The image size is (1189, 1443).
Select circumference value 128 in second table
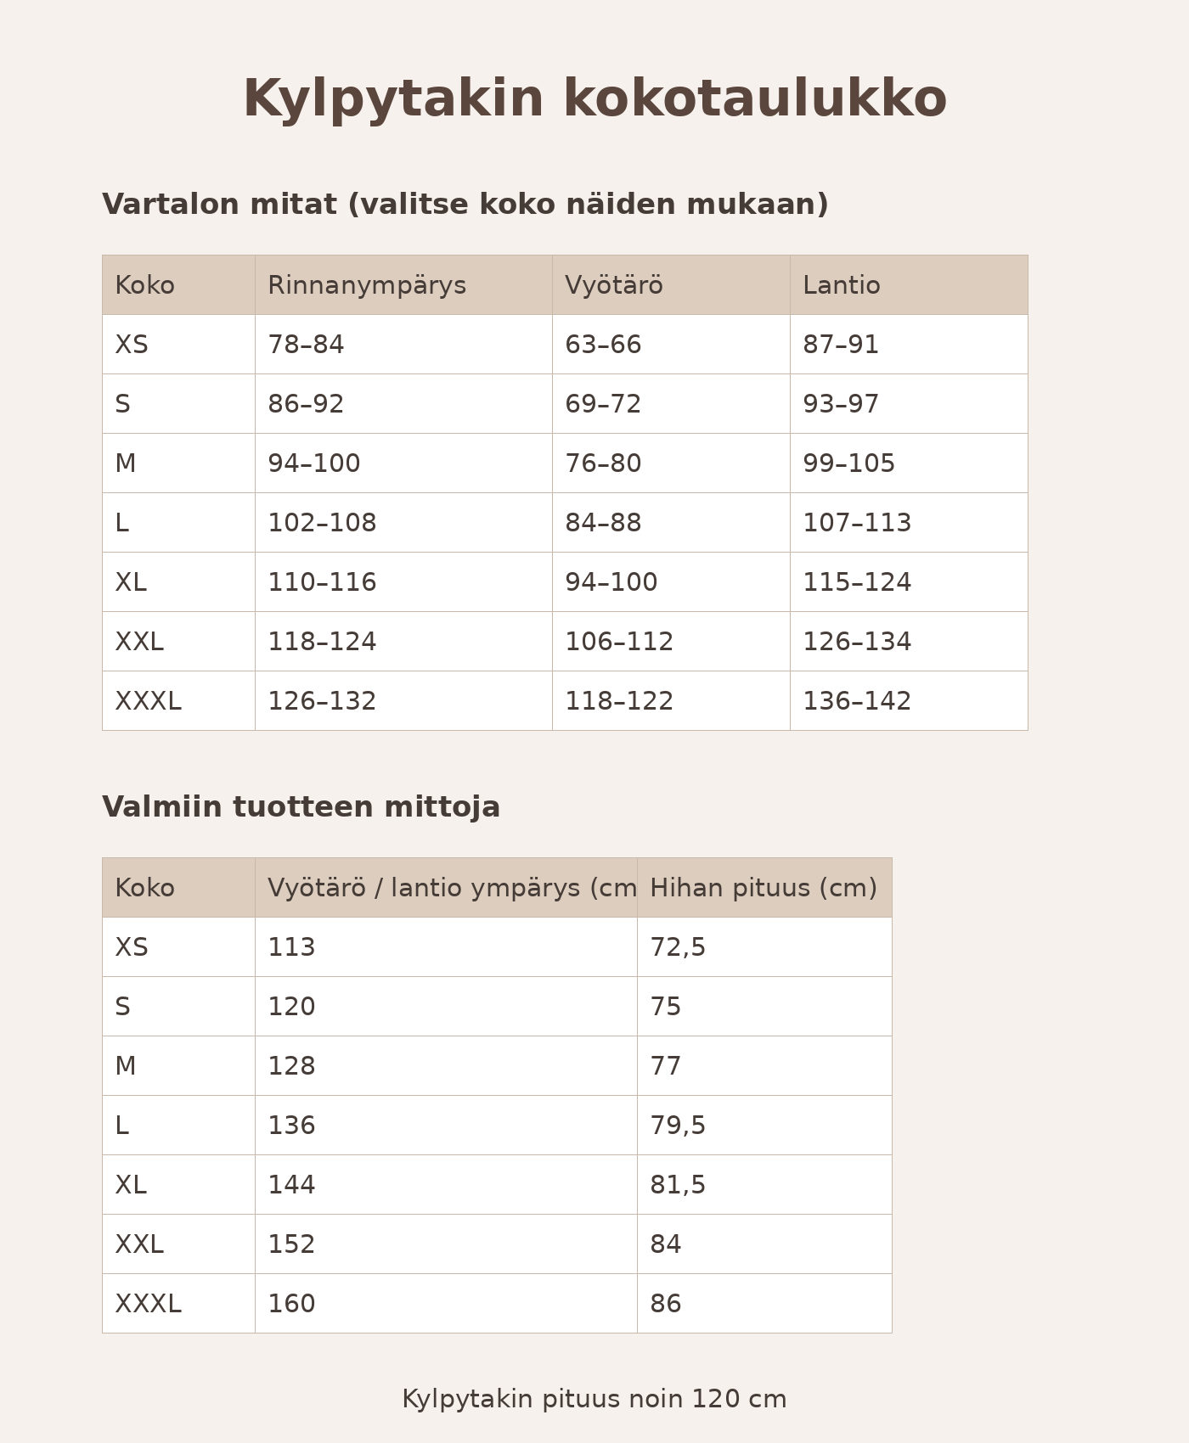291,1067
